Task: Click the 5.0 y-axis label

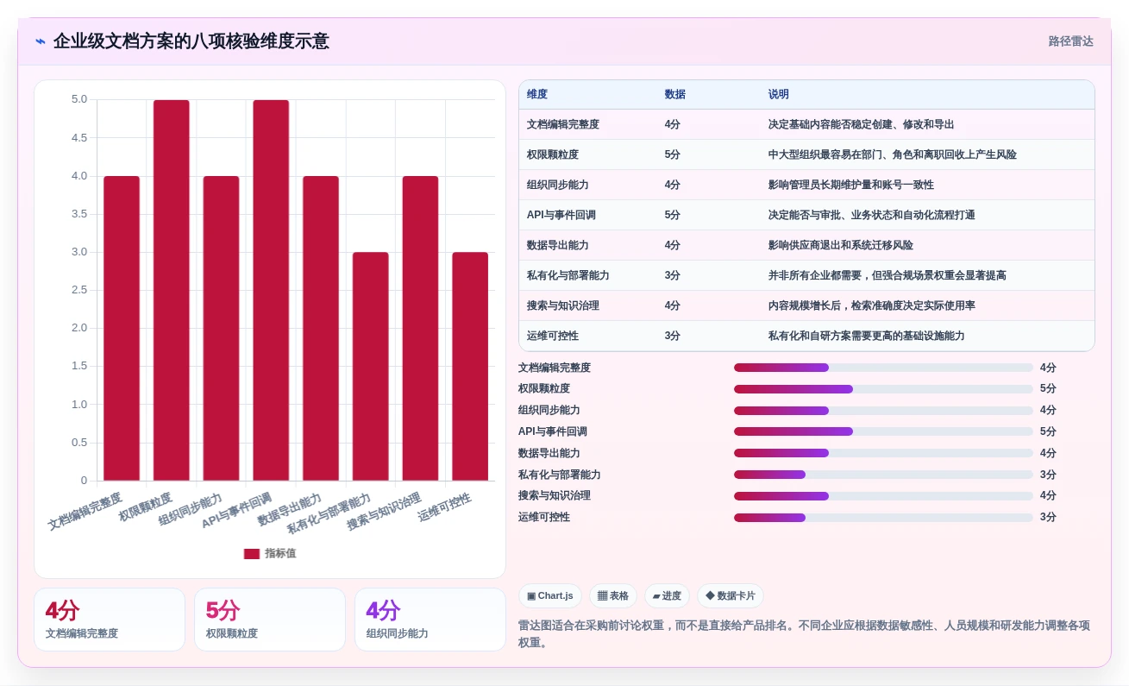Action: [x=79, y=99]
